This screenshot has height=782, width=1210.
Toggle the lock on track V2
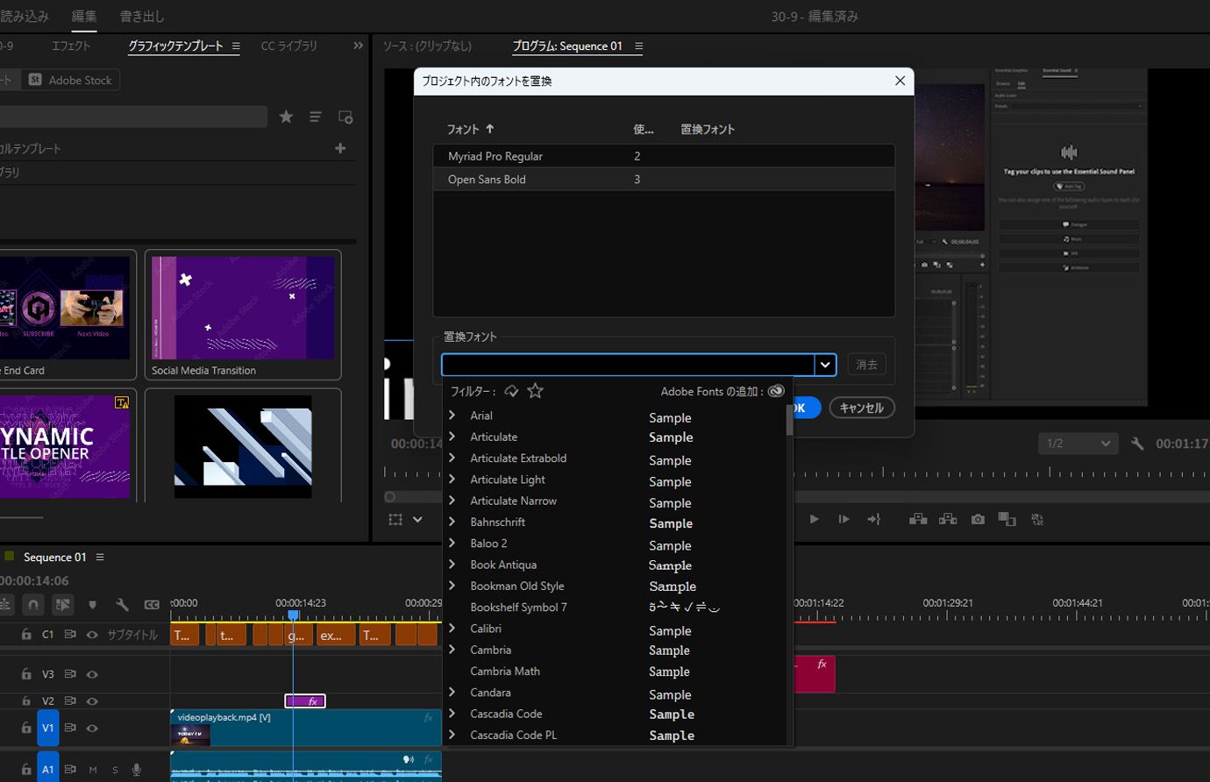tap(26, 701)
